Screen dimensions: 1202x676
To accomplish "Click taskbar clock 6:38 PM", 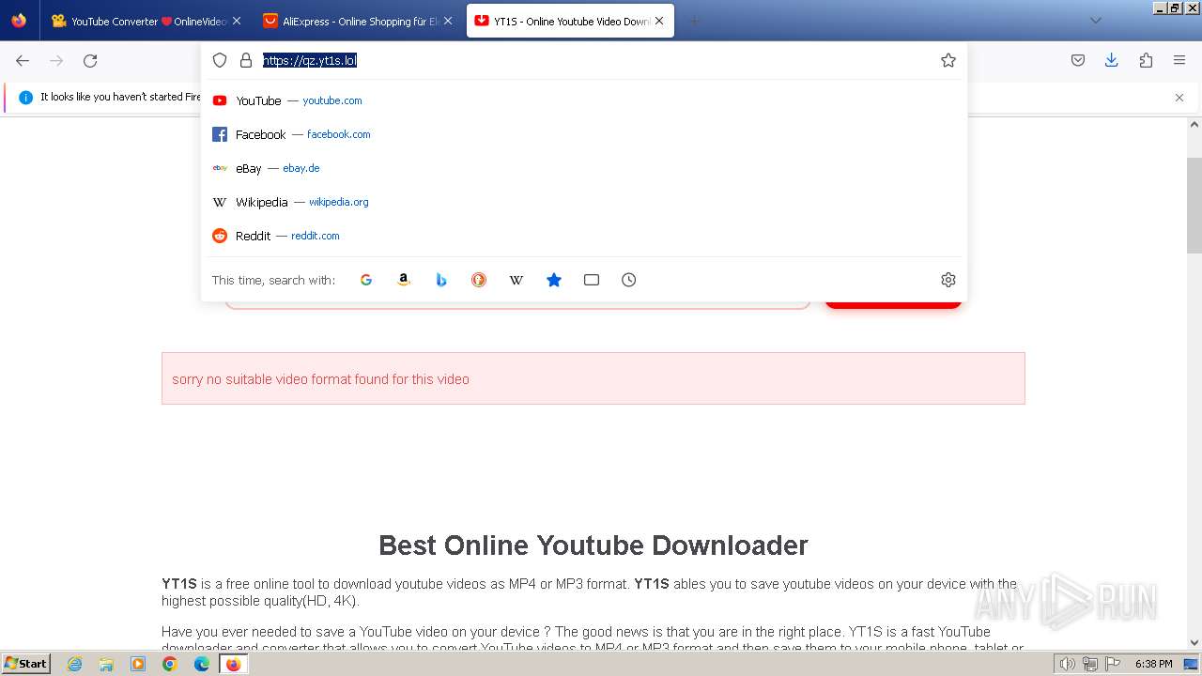I will click(1153, 664).
